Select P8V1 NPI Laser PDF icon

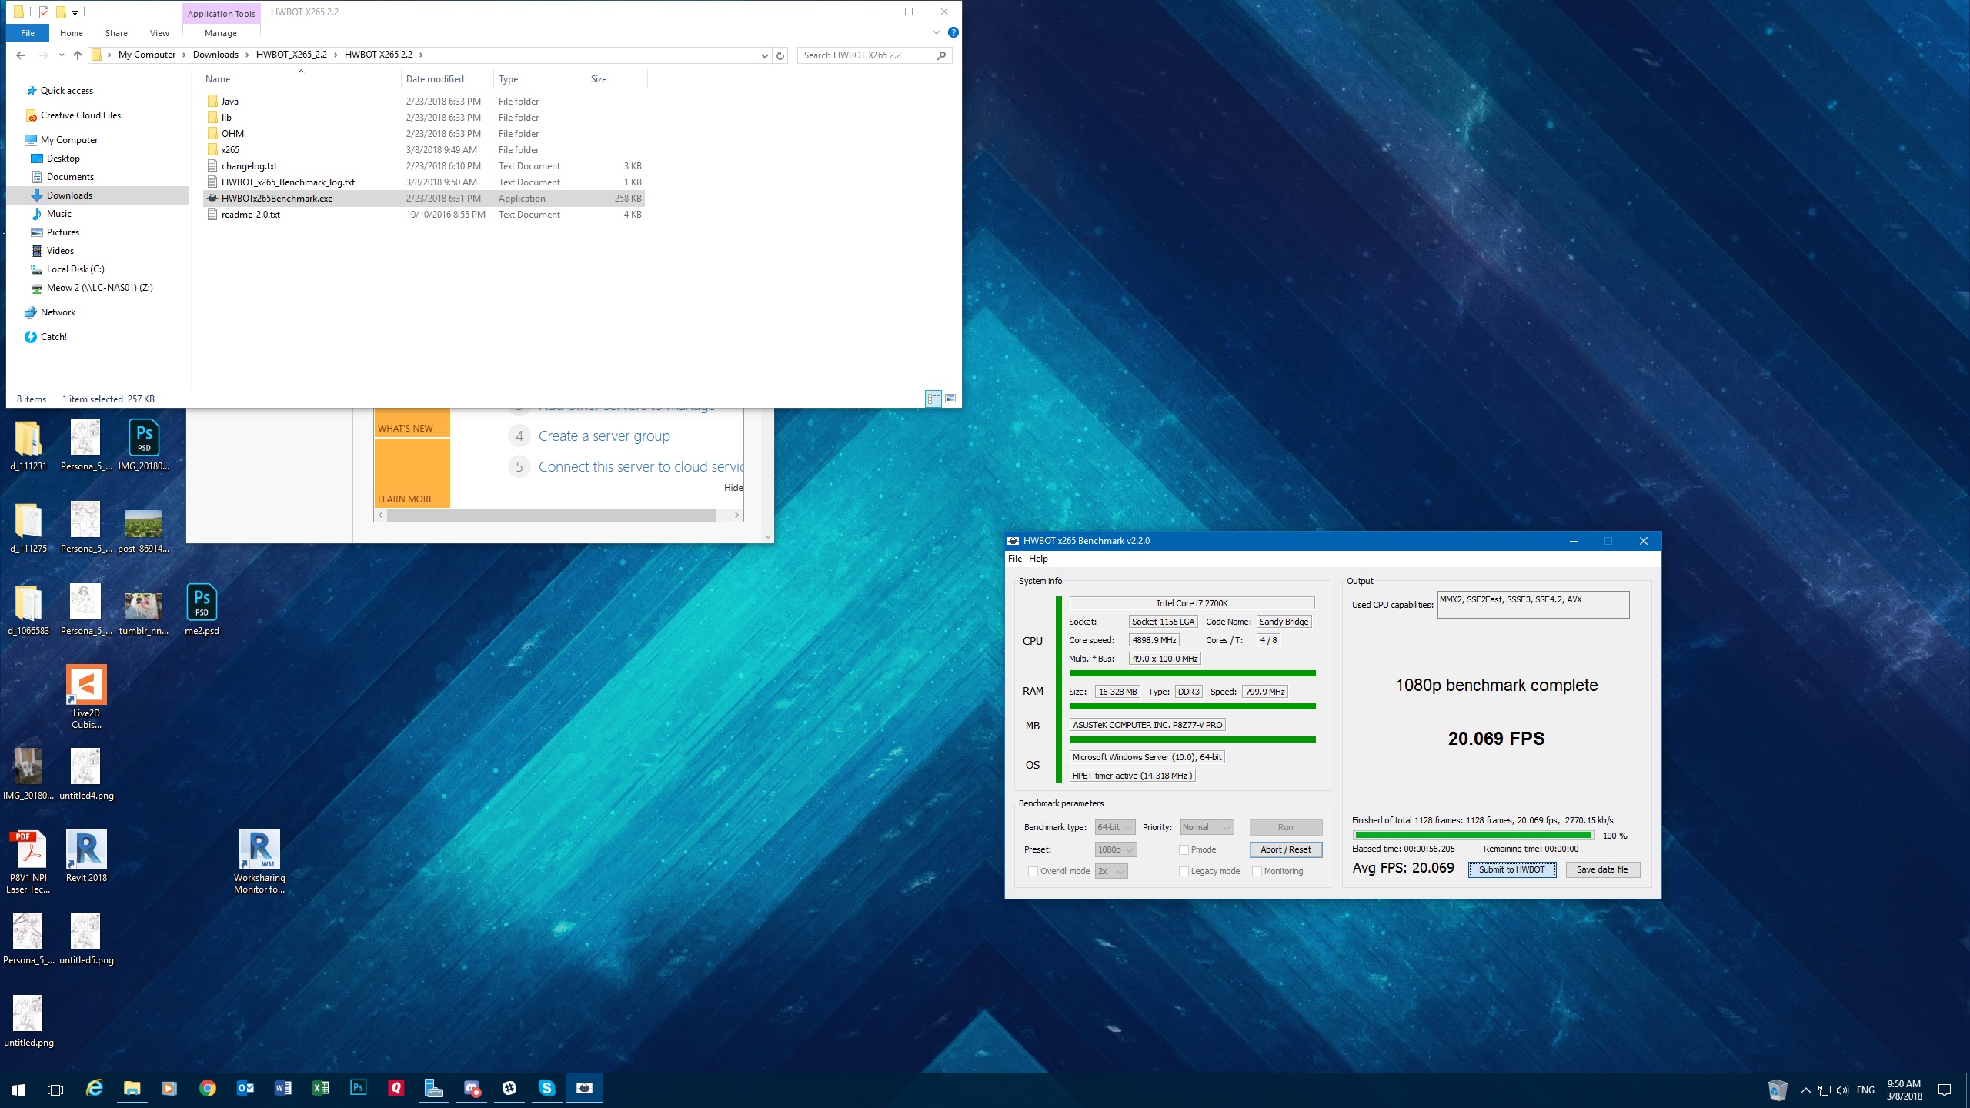pos(28,862)
